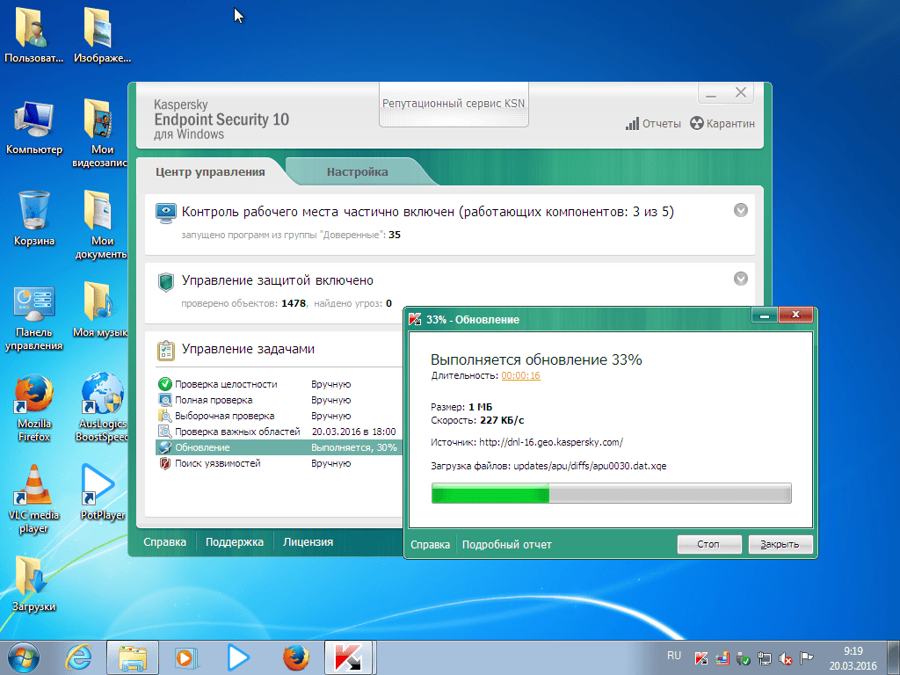
Task: Switch to Настройка tab
Action: point(357,171)
